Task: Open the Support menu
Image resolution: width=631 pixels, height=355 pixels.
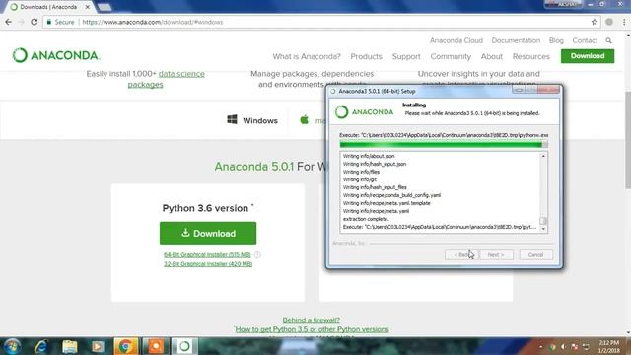Action: pyautogui.click(x=406, y=56)
